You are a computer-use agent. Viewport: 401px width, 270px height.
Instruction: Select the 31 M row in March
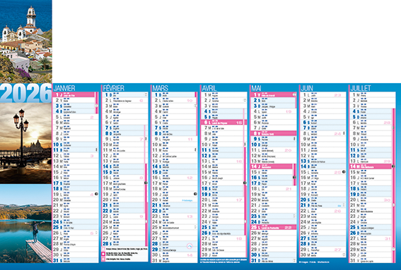tap(175, 260)
